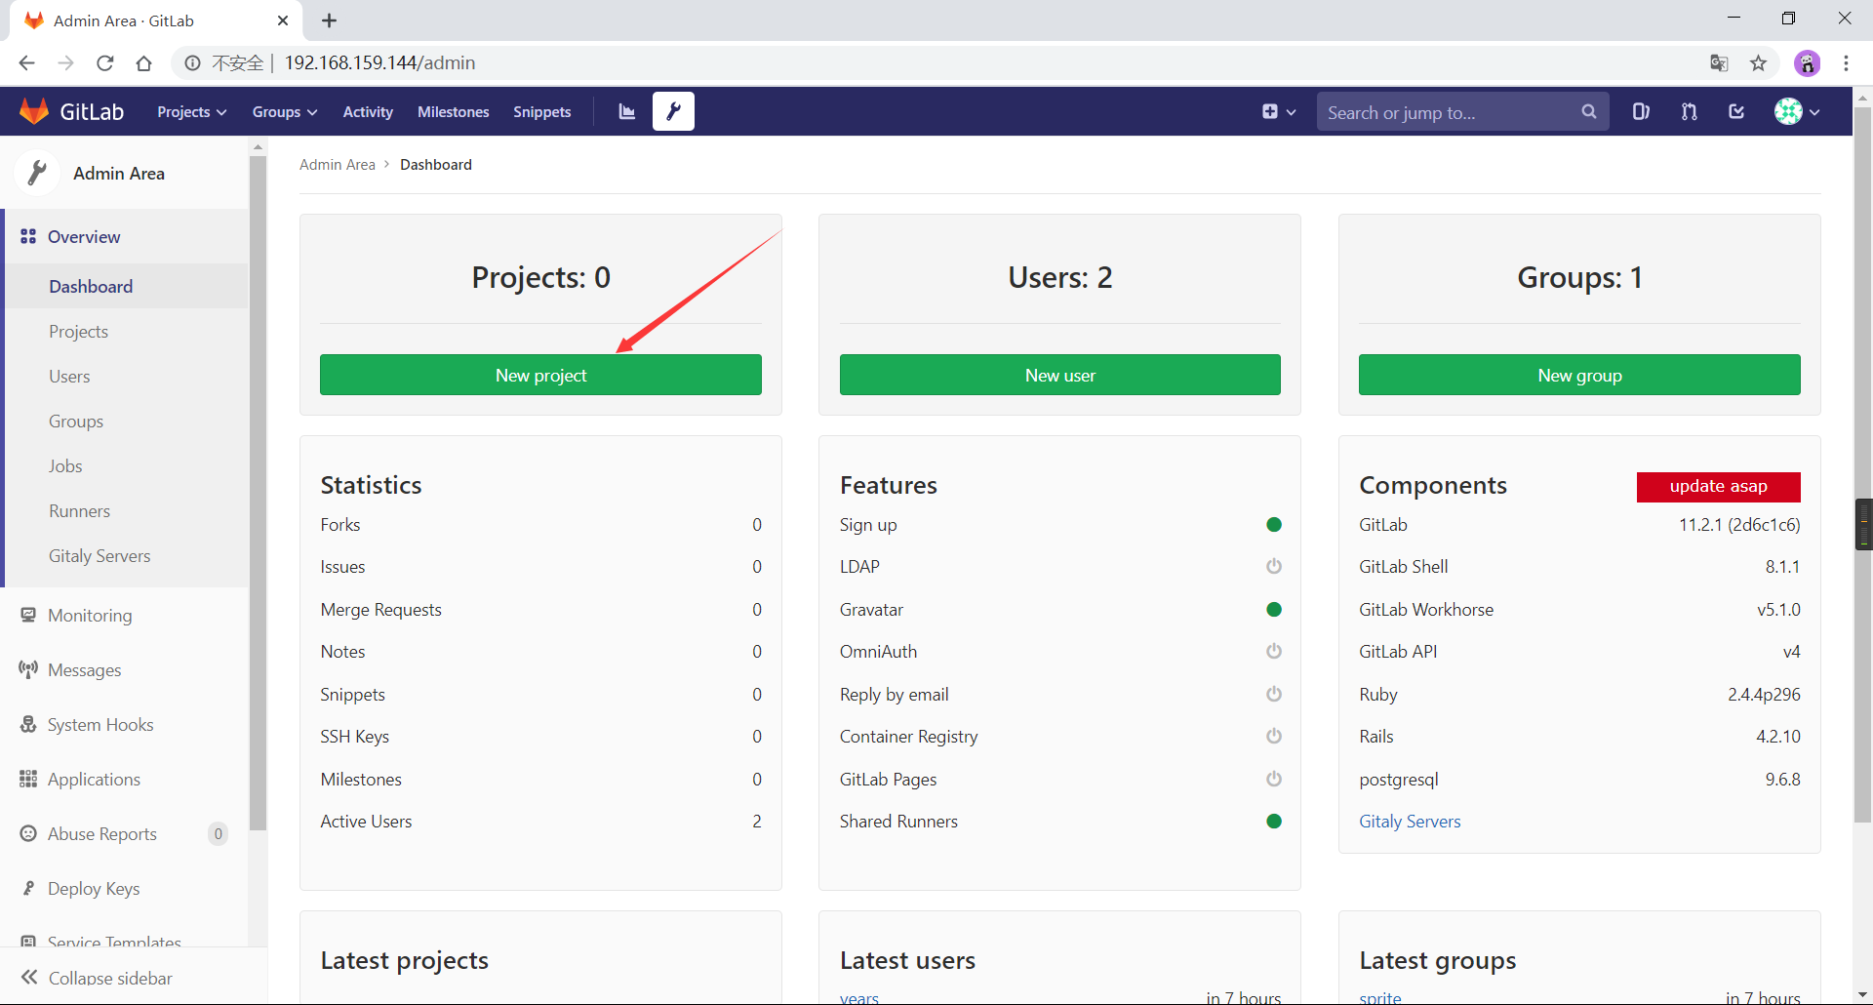Click the Deploy Keys key icon
Screen dimensions: 1873x1005
28,888
